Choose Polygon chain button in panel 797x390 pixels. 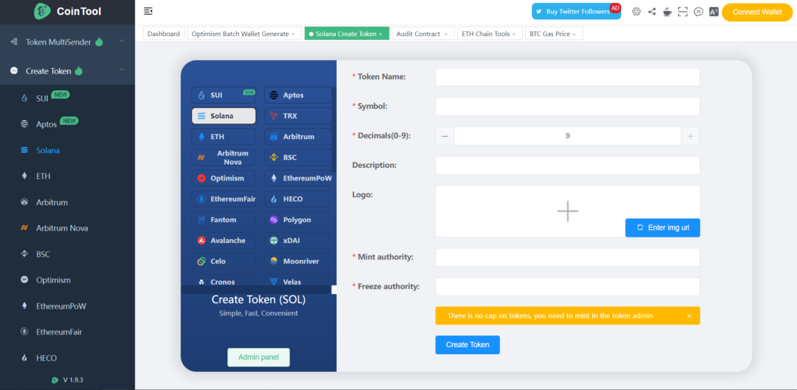click(x=298, y=220)
